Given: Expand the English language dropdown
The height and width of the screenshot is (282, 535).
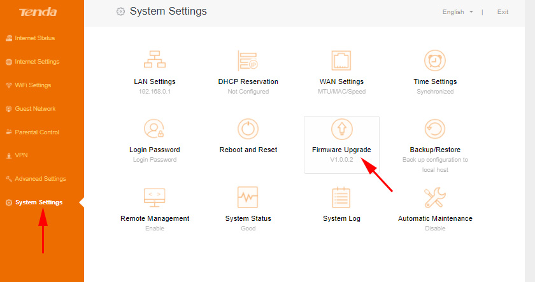Looking at the screenshot, I should (x=457, y=12).
